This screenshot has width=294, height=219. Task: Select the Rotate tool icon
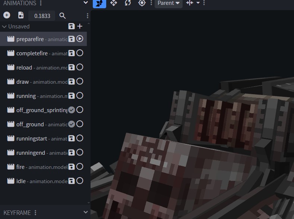[128, 3]
